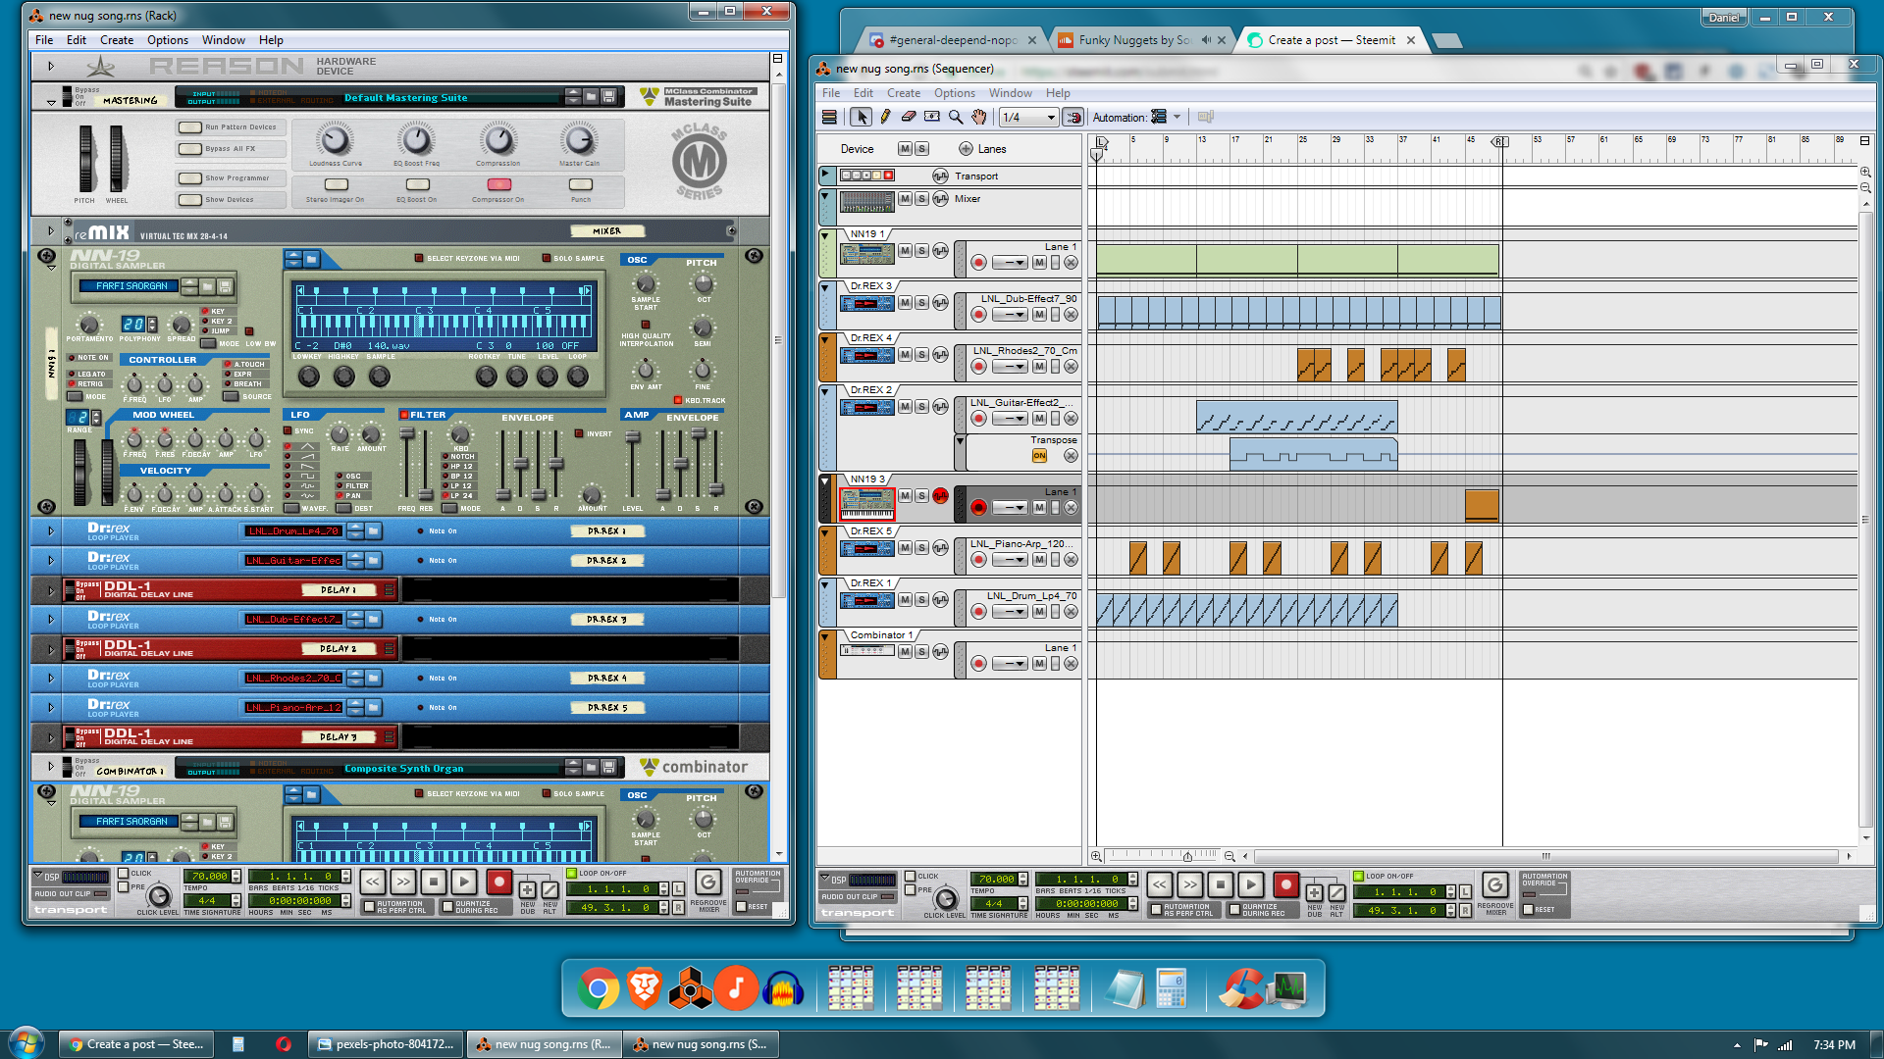Enable Click checkbox in sequencer transport
This screenshot has height=1059, width=1884.
click(910, 876)
